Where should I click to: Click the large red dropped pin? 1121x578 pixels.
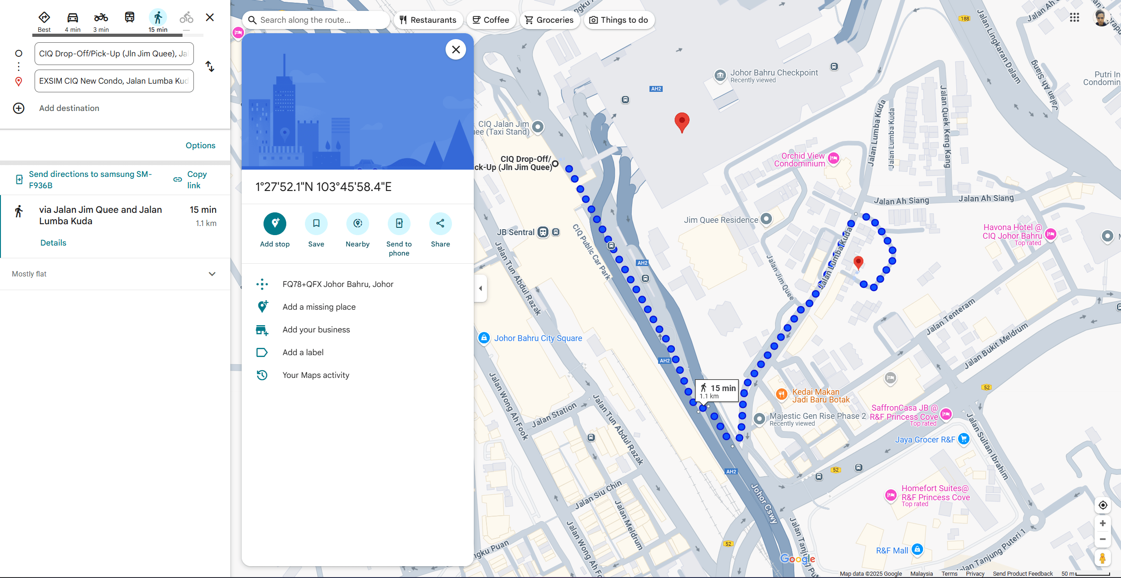click(x=682, y=123)
